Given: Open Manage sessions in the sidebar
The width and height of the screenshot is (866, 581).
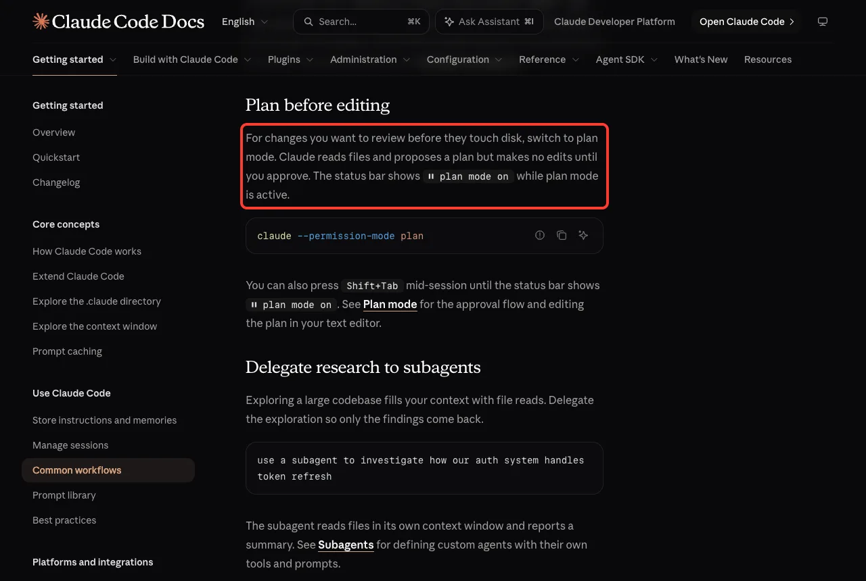Looking at the screenshot, I should 70,445.
